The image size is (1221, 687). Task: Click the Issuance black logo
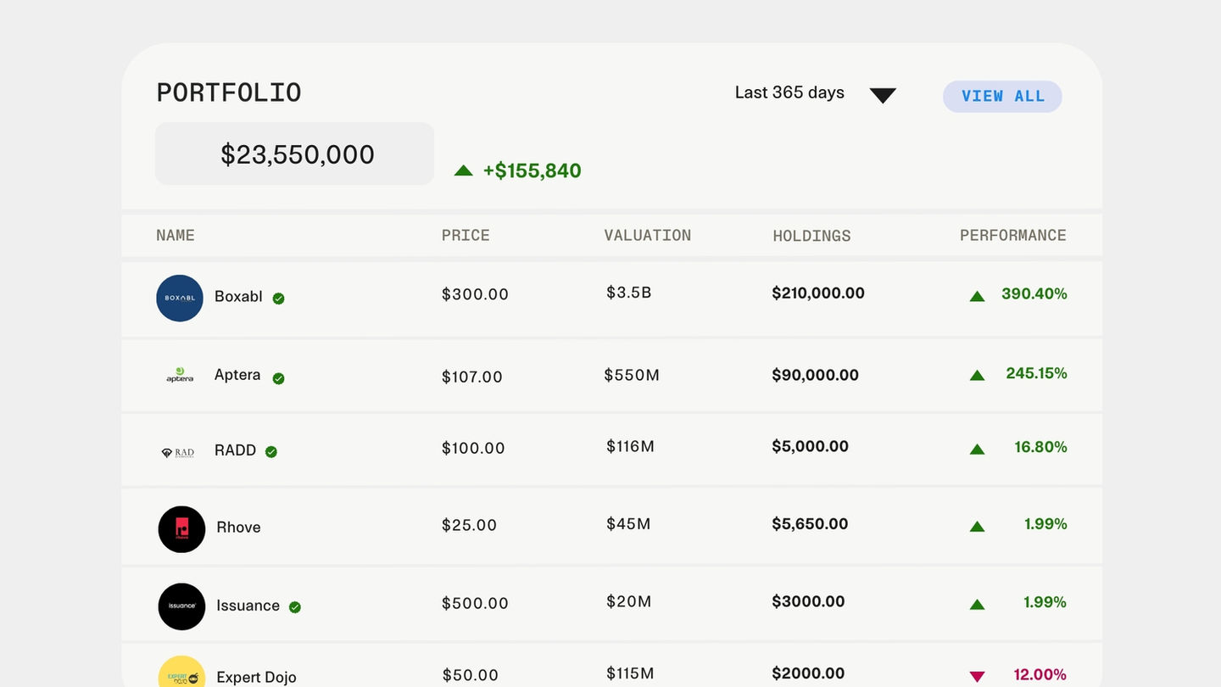pyautogui.click(x=181, y=606)
